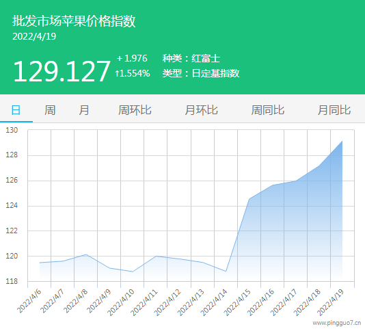This screenshot has height=329, width=365.
Task: Click the 种类：红富士 label
Action: (x=191, y=58)
